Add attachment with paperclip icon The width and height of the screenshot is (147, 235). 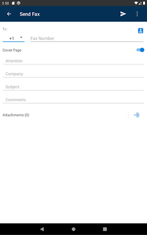(x=137, y=115)
